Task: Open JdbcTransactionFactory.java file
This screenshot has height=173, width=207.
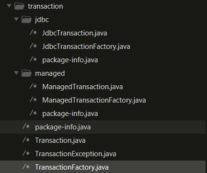Action: point(86,46)
